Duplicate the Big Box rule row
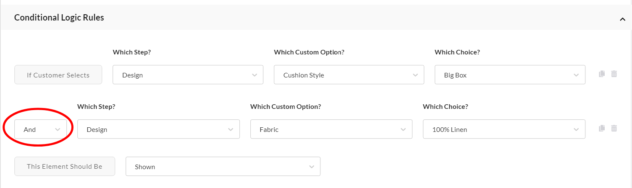The width and height of the screenshot is (632, 188). [602, 74]
